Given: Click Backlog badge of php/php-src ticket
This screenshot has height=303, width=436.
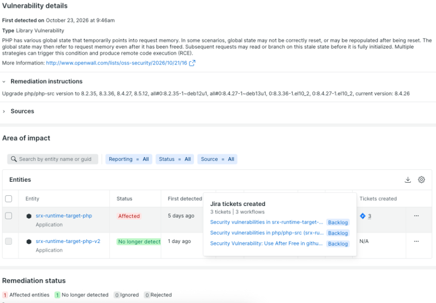Looking at the screenshot, I should coord(338,233).
